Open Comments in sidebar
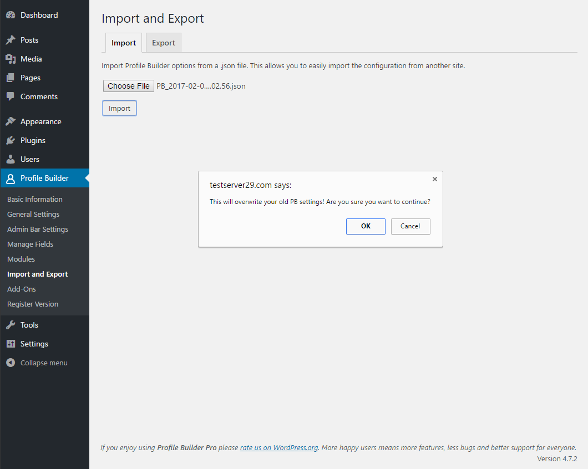Image resolution: width=588 pixels, height=469 pixels. [39, 96]
